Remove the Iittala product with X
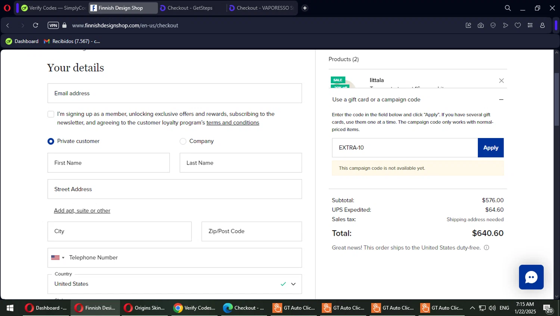The image size is (560, 316). [501, 81]
